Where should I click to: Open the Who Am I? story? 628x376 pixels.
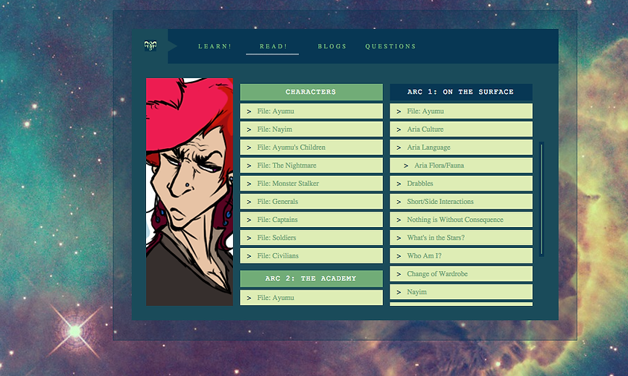click(x=461, y=255)
